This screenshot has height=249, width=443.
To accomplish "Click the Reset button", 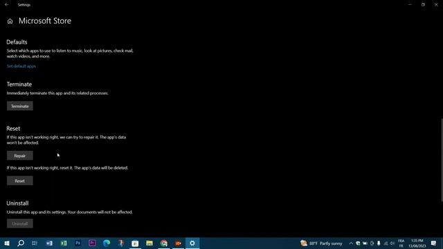I will coord(20,181).
